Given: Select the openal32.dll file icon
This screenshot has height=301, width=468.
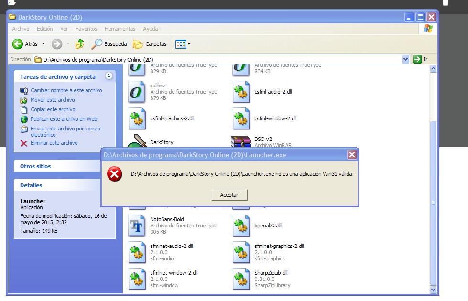Looking at the screenshot, I should tap(241, 226).
